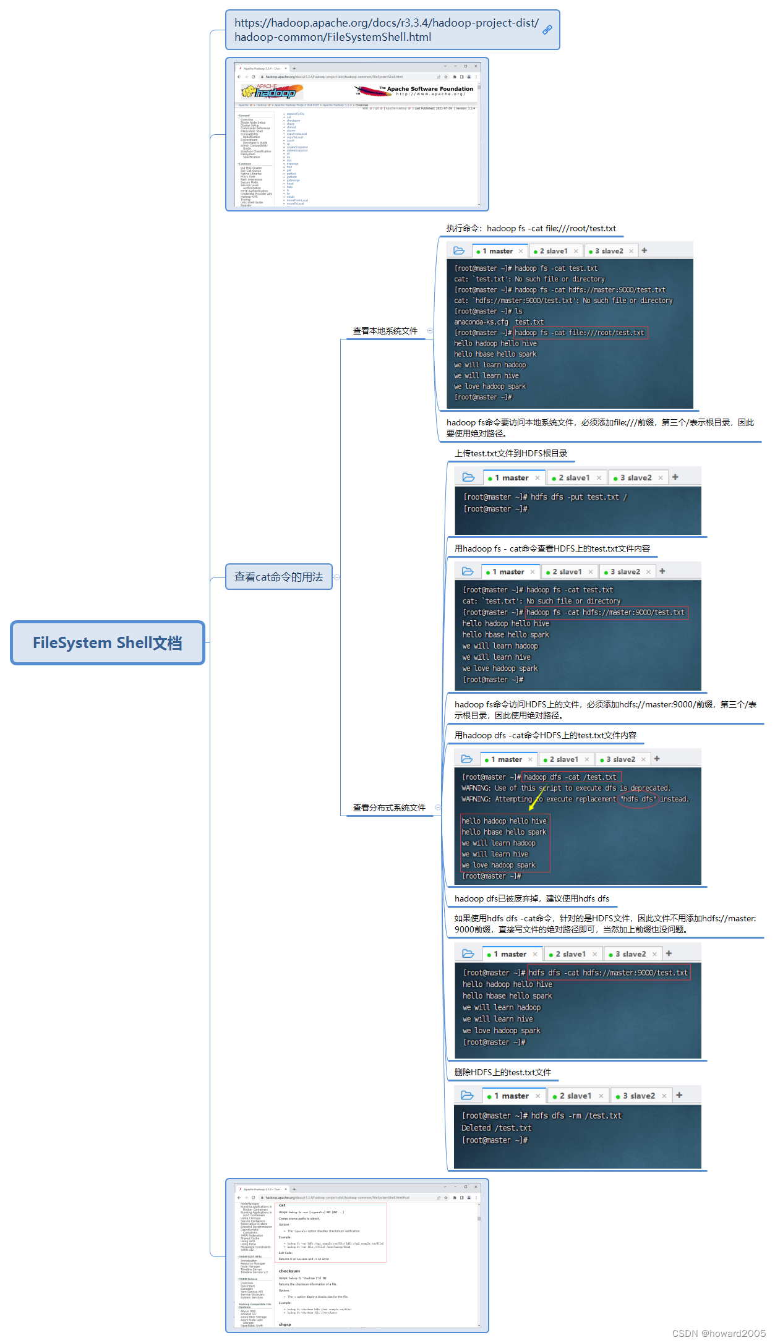The width and height of the screenshot is (775, 1343).
Task: Click the note 'hadoop dfs已被废弃掉，建议使用hdfs dfs'
Action: tap(532, 898)
